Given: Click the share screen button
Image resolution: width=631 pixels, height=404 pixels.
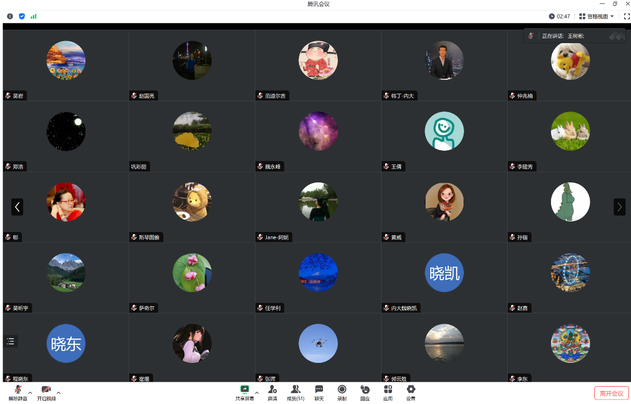Looking at the screenshot, I should [x=244, y=393].
